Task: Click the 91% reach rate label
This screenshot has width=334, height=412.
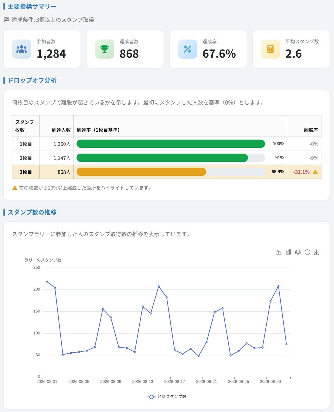Action: [280, 158]
